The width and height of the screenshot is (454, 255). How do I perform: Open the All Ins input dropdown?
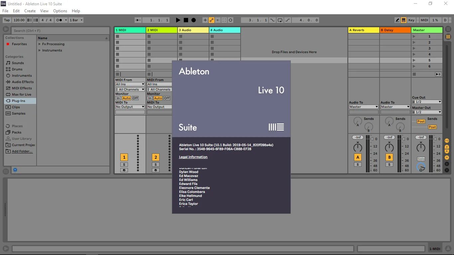pyautogui.click(x=130, y=84)
